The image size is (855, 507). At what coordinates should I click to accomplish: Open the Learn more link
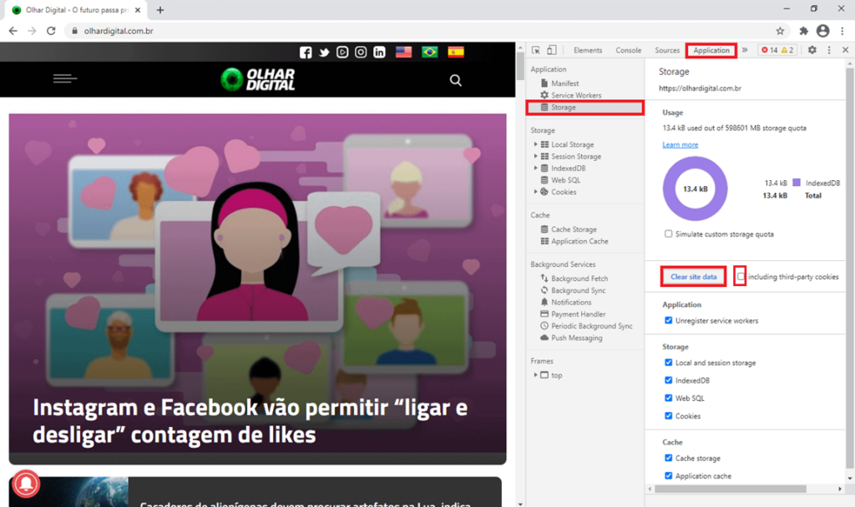(680, 144)
